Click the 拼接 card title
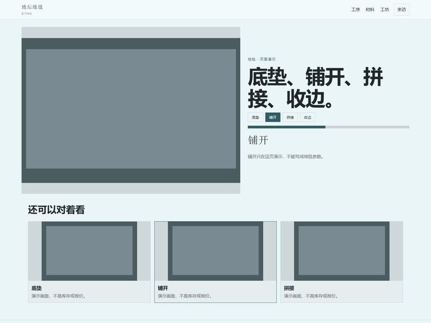The width and height of the screenshot is (431, 323). tap(289, 288)
